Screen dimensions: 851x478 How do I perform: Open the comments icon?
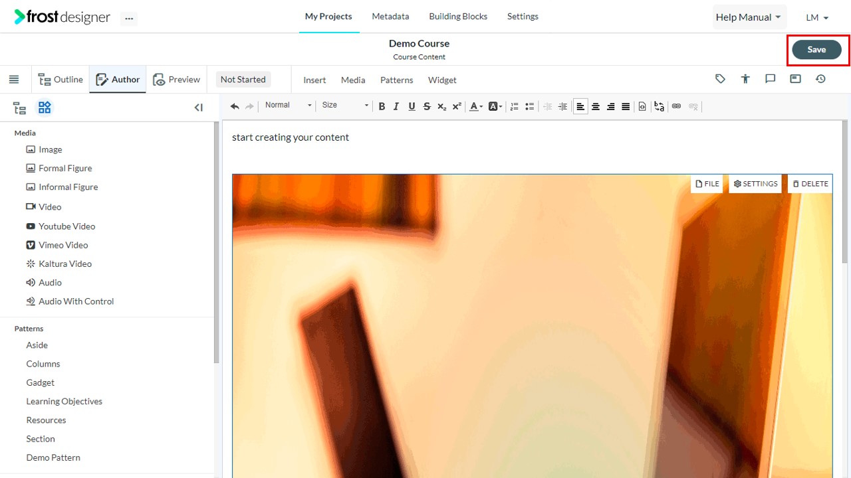point(771,79)
